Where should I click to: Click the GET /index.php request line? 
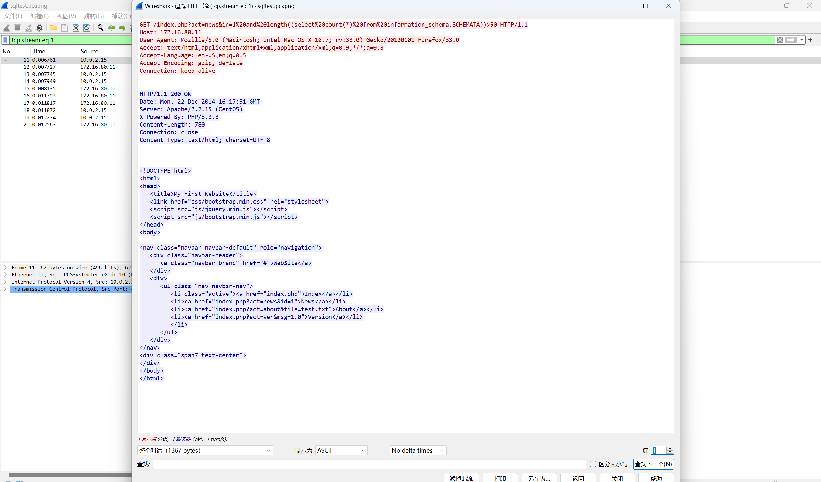333,25
